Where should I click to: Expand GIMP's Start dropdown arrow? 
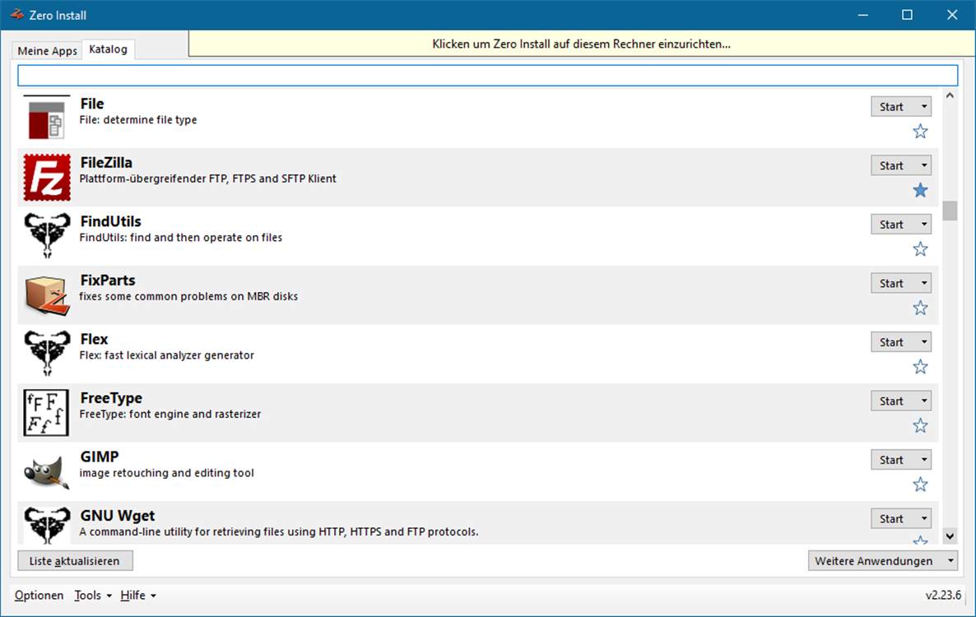(924, 460)
